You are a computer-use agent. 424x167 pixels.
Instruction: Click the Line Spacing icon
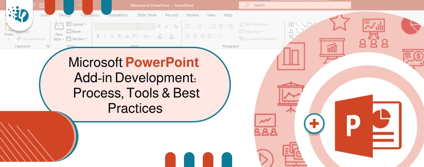[x=230, y=26]
